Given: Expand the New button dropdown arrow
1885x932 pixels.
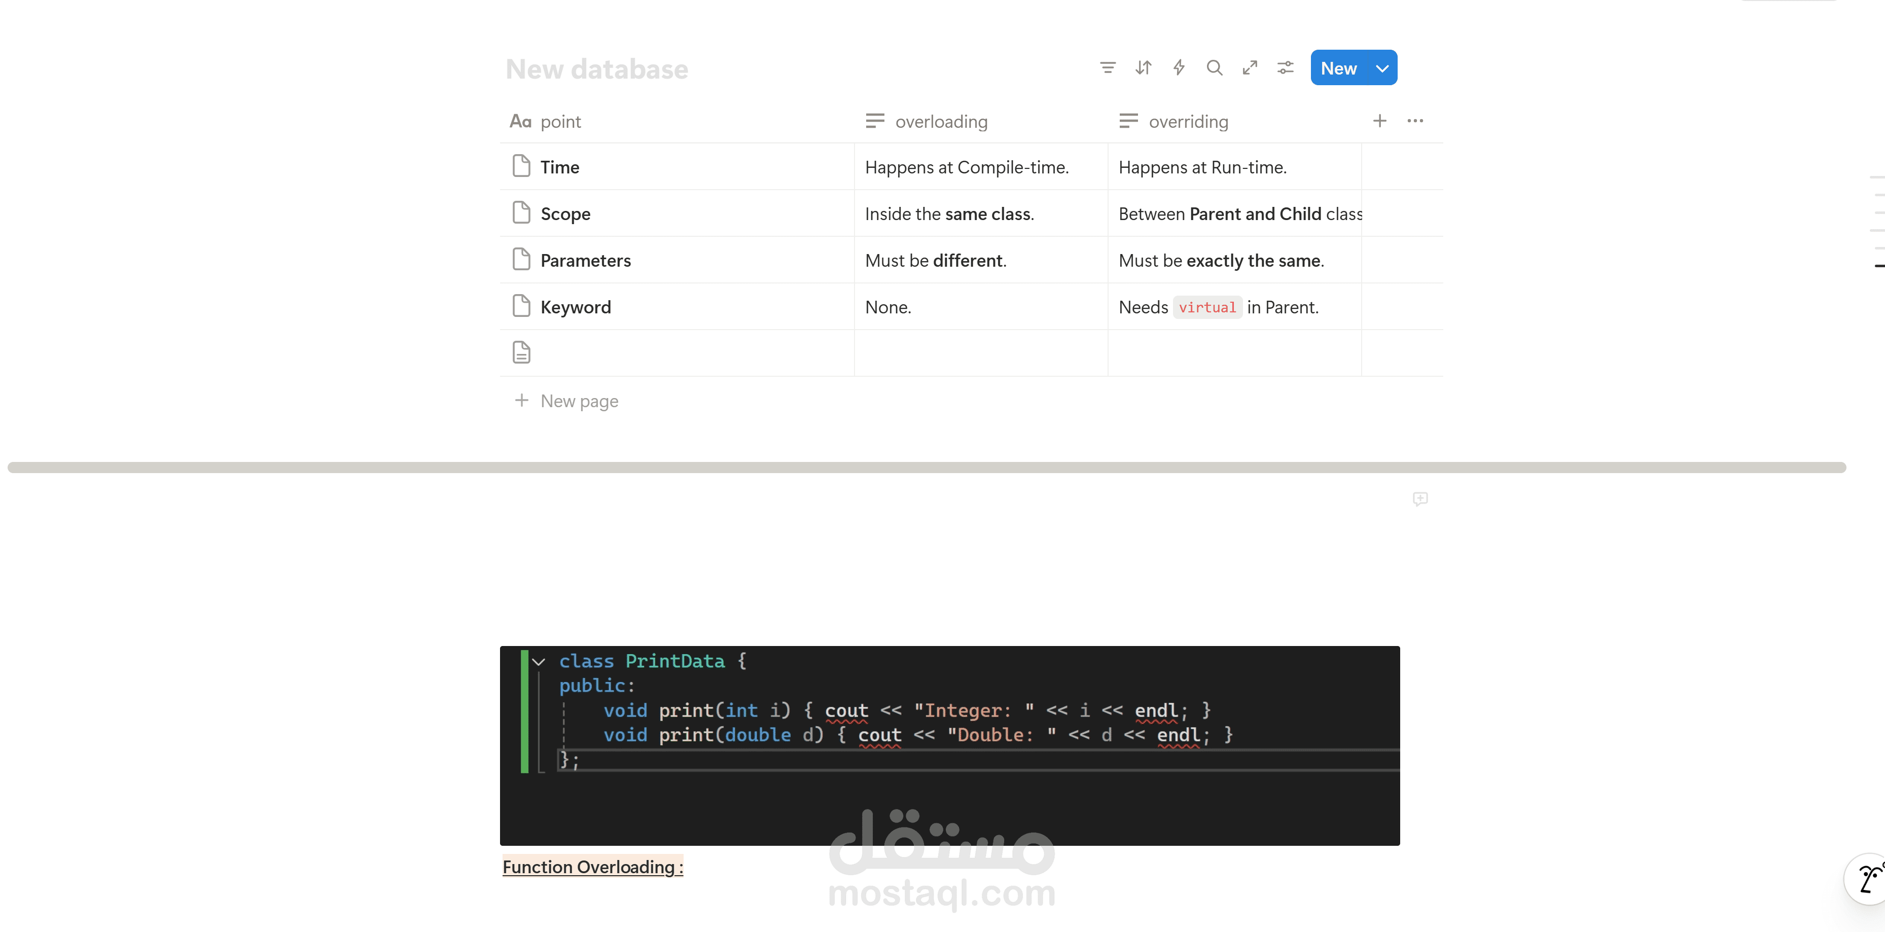Looking at the screenshot, I should pyautogui.click(x=1381, y=68).
